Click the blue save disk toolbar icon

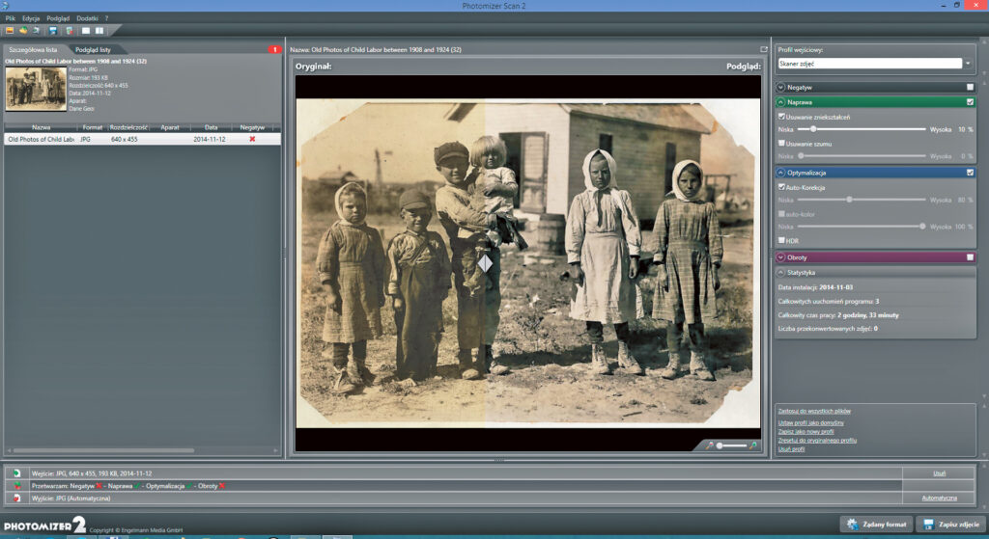coord(53,30)
